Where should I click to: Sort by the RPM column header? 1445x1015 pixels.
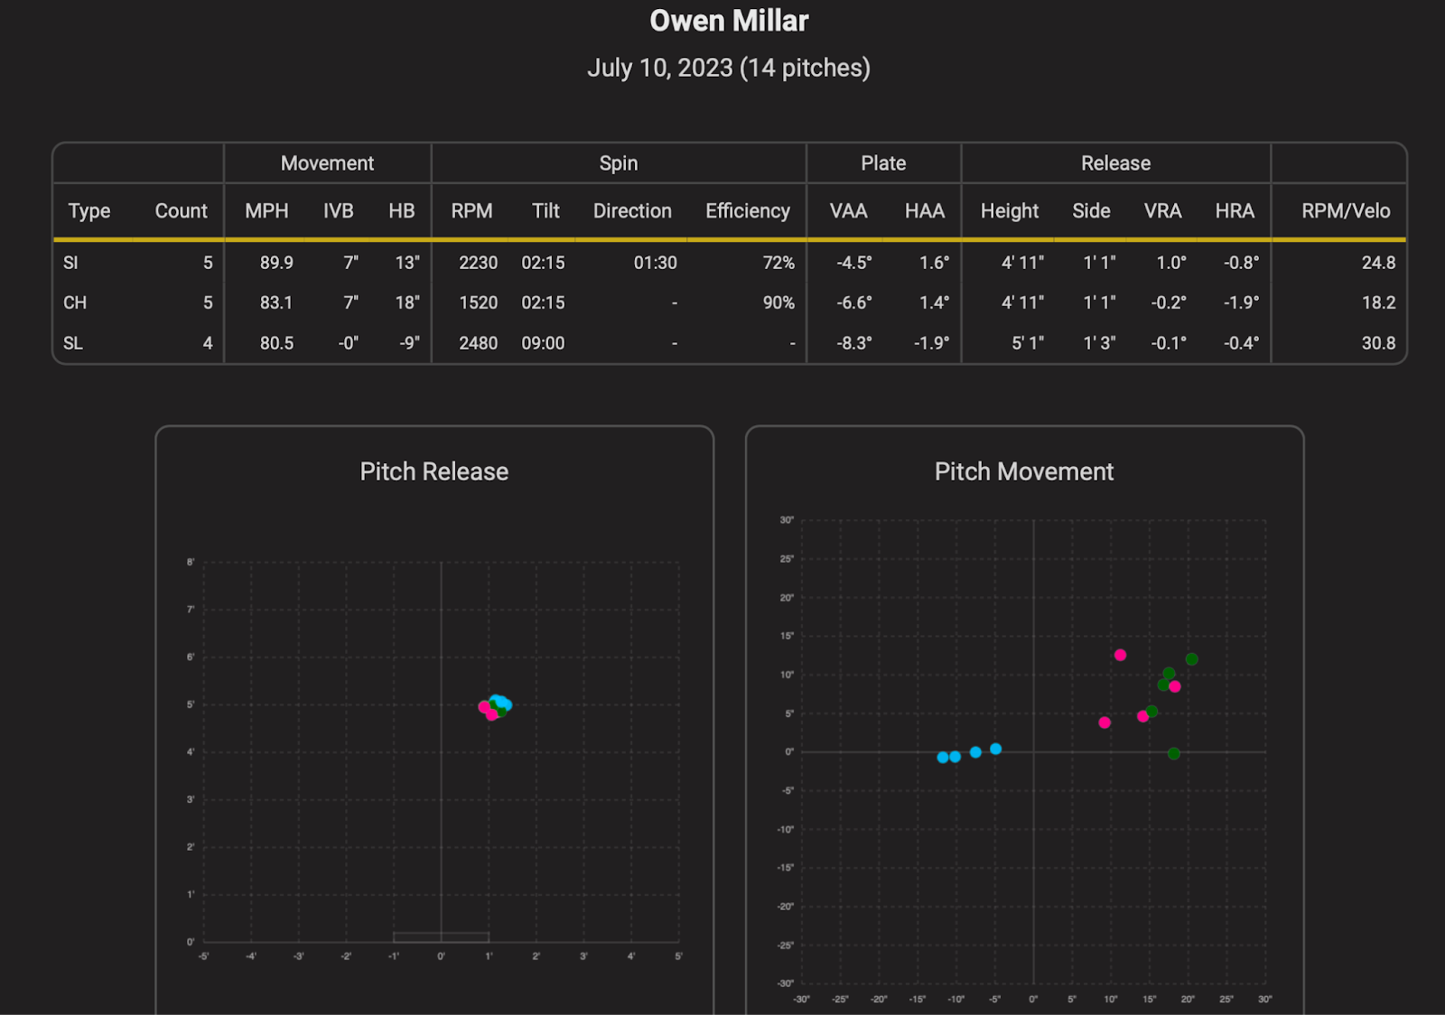(x=472, y=211)
